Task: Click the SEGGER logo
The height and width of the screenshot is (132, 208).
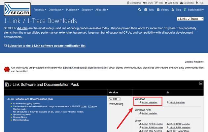Action: tap(17, 9)
